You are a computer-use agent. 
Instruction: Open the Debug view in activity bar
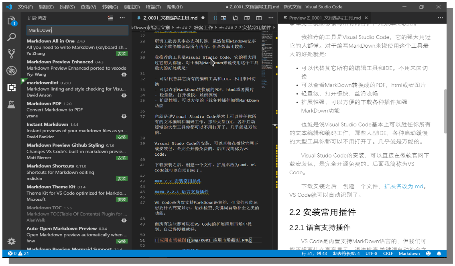click(x=12, y=71)
